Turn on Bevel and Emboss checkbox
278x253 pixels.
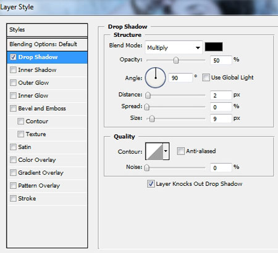13,108
